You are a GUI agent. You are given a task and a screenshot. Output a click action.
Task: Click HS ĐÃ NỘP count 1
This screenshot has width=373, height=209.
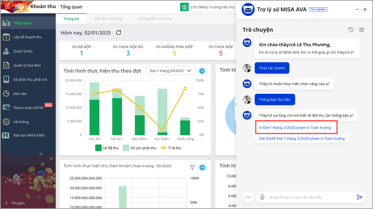tap(82, 53)
